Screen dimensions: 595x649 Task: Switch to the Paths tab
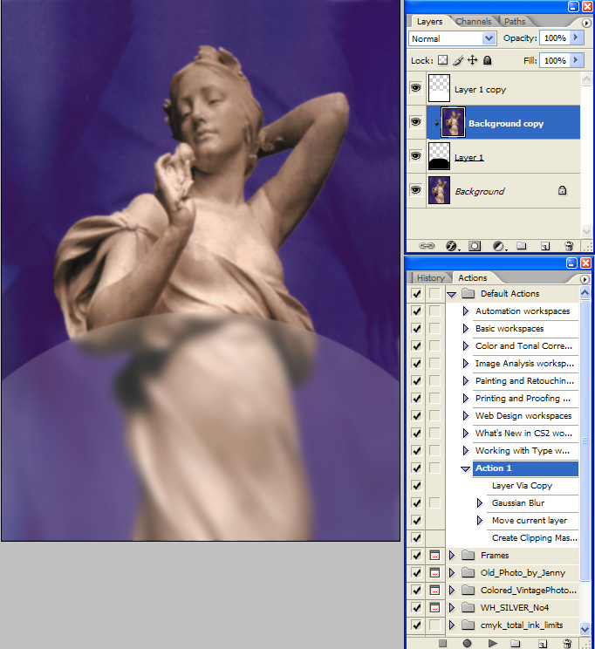(x=515, y=22)
